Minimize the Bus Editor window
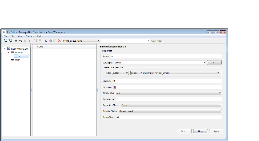 (x=209, y=32)
